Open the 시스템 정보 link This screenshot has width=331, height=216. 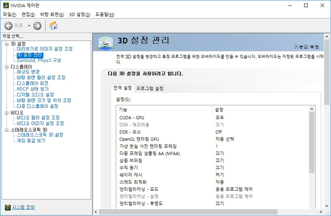[x=23, y=207]
